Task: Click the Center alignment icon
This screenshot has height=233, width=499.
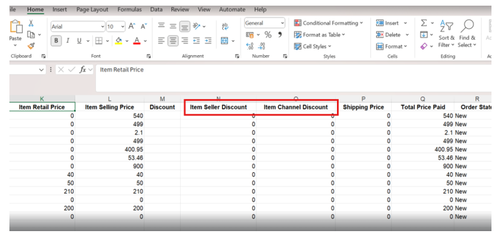Action: (x=173, y=41)
